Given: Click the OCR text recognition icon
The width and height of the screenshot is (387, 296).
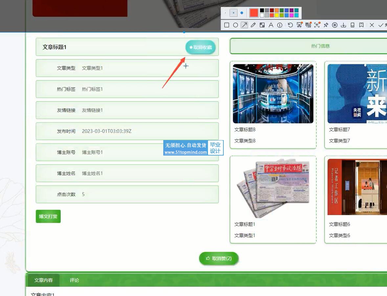Looking at the screenshot, I should coord(317,25).
